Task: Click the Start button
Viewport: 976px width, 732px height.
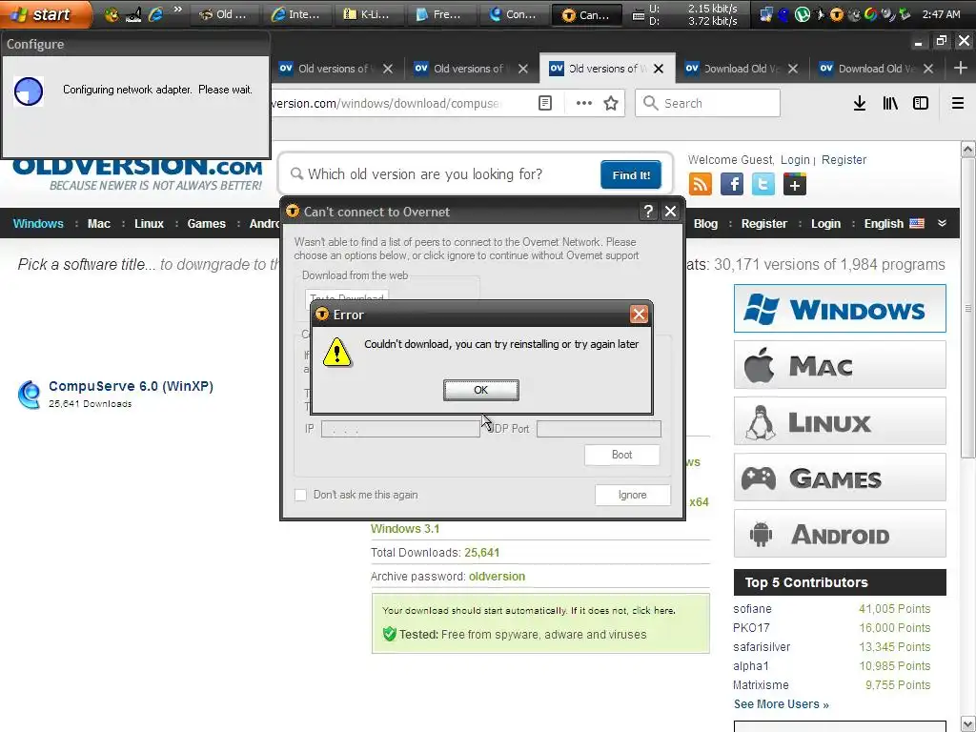Action: (x=44, y=14)
